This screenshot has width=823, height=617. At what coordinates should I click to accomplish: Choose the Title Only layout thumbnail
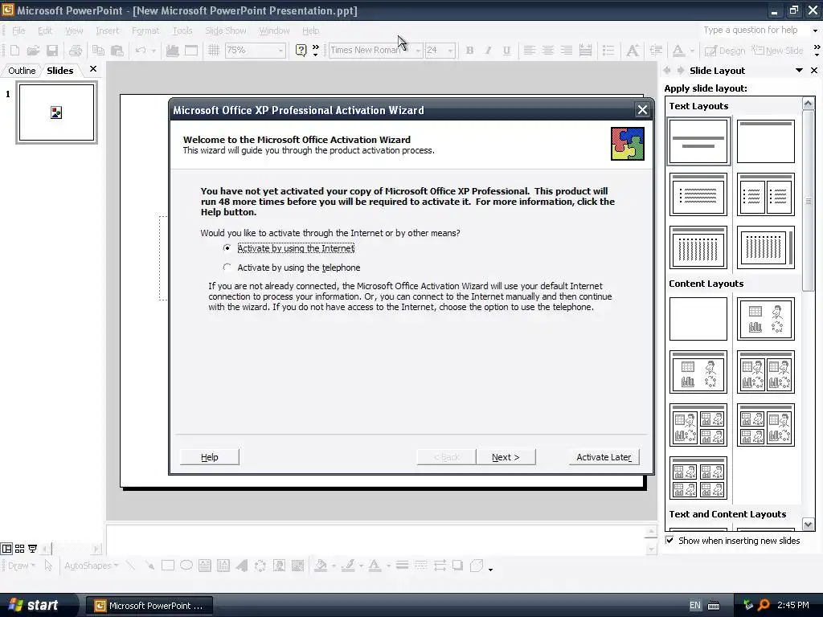tap(766, 141)
